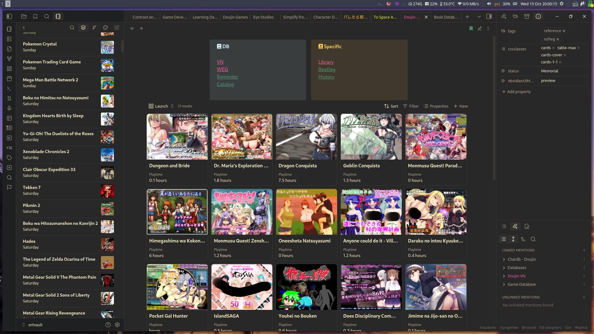
Task: Navigate forward in note history
Action: (x=141, y=28)
